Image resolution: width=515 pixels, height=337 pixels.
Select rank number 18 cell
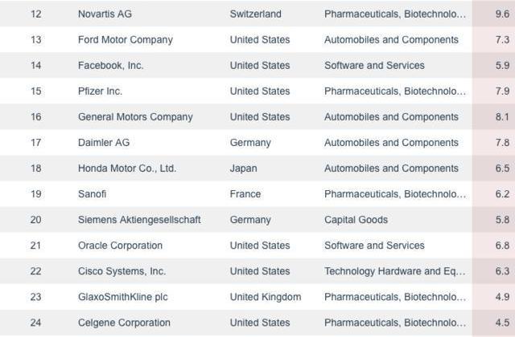point(35,168)
